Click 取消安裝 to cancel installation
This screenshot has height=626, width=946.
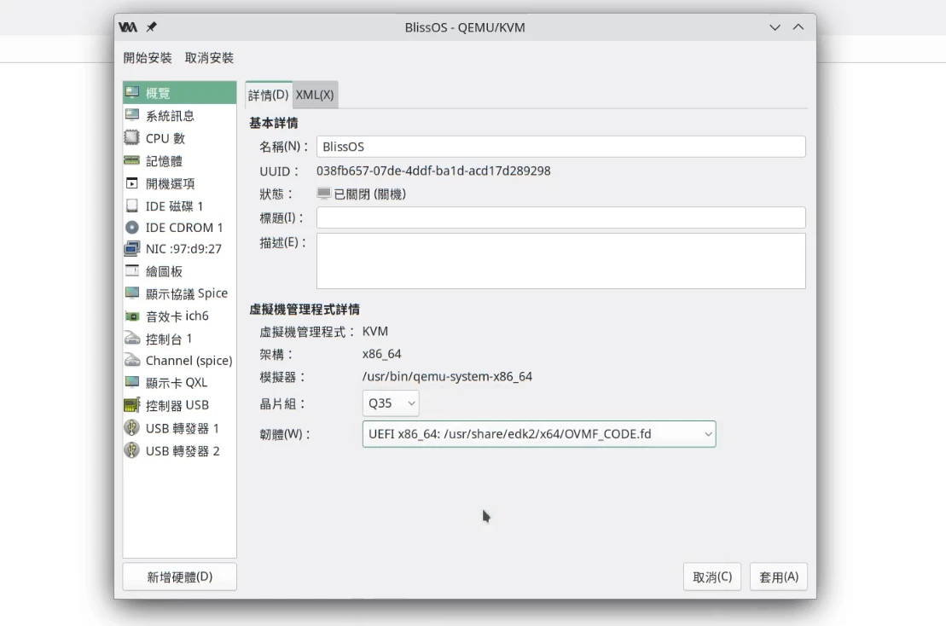[x=209, y=58]
